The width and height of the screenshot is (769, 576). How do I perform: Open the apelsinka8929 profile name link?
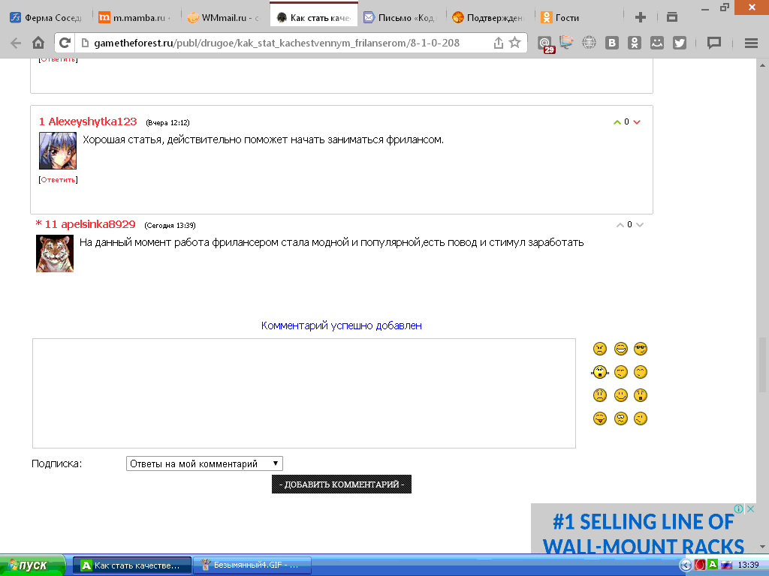pos(98,224)
